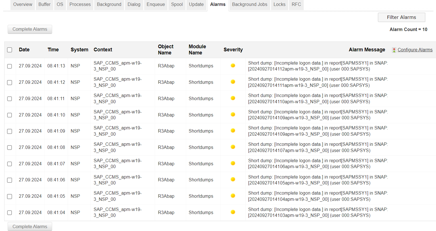Viewport: 436px width, 231px height.
Task: Switch to the RFC tab
Action: point(296,5)
